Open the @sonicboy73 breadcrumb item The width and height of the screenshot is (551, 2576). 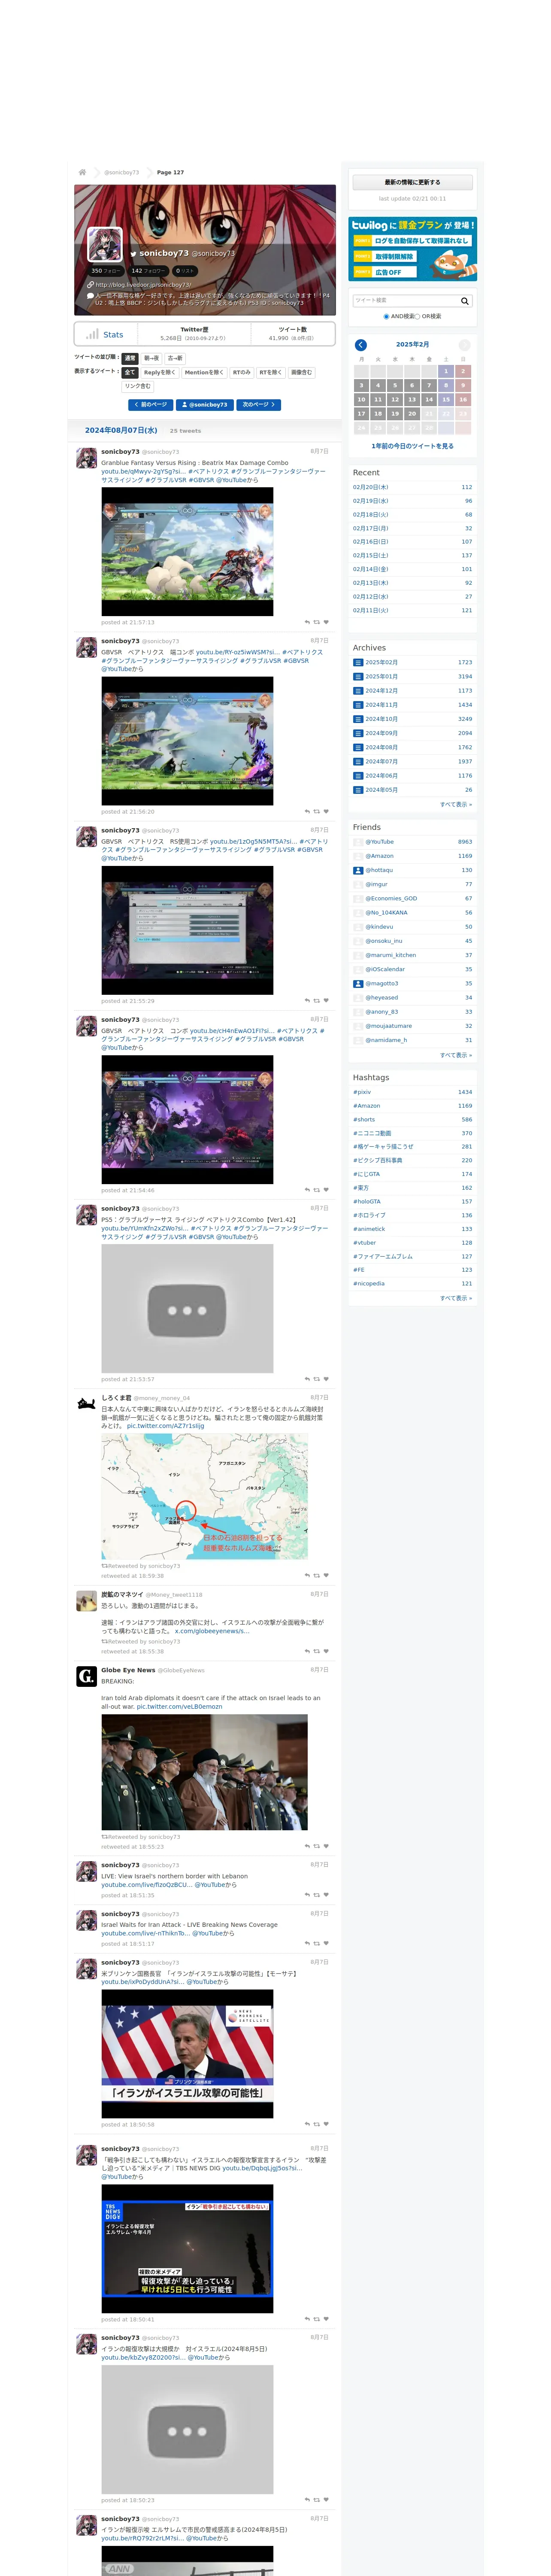122,172
